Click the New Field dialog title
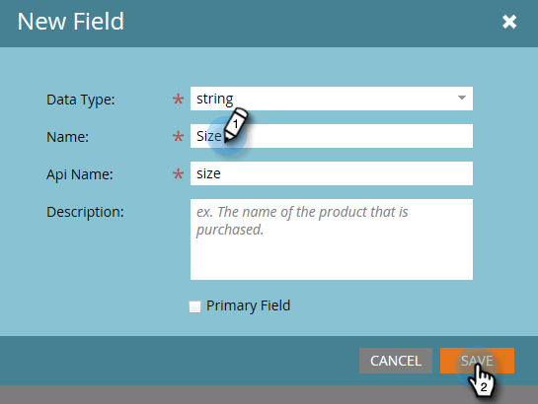Viewport: 538px width, 404px height. click(x=71, y=22)
